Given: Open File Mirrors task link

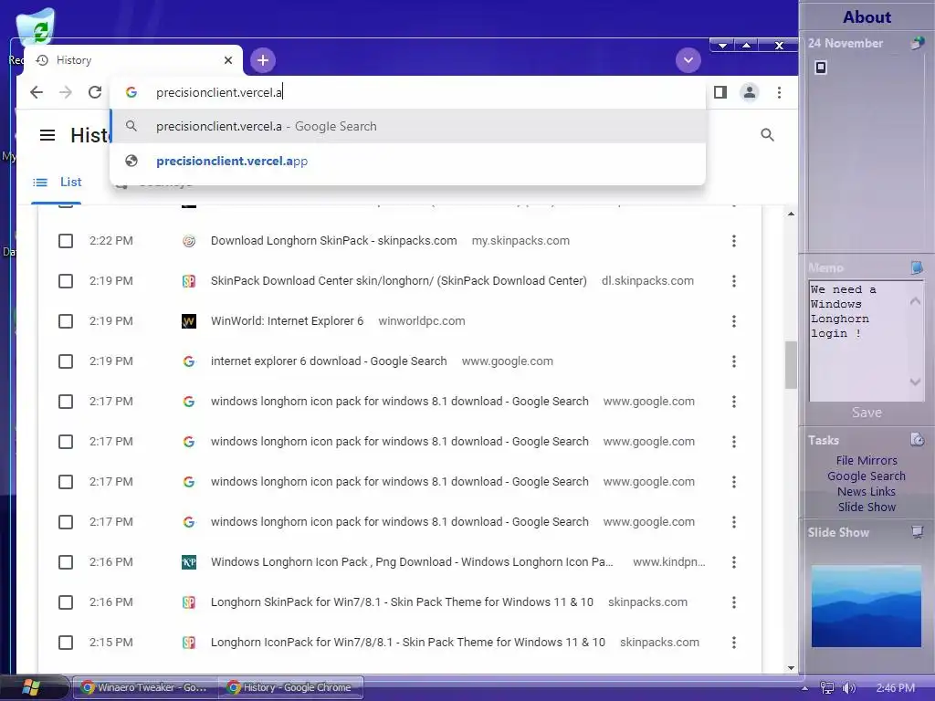Looking at the screenshot, I should (x=867, y=460).
